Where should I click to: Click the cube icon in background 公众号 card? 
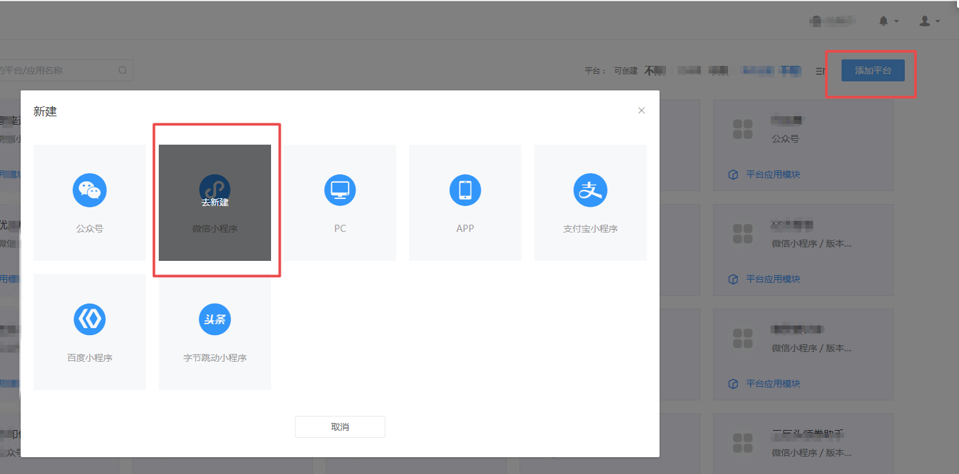pos(733,174)
